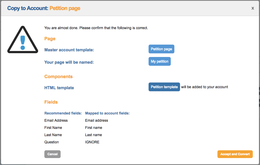
Task: Click the orange Petition page dialog title
Action: click(65, 8)
